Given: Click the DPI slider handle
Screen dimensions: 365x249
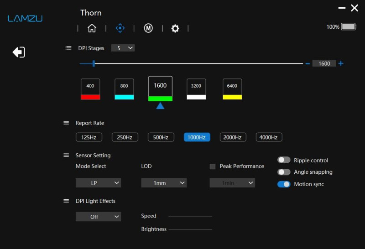Looking at the screenshot, I should [94, 63].
